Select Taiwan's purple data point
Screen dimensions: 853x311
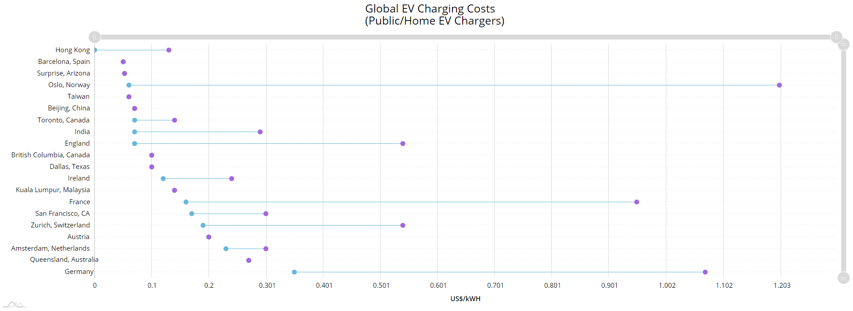[129, 97]
